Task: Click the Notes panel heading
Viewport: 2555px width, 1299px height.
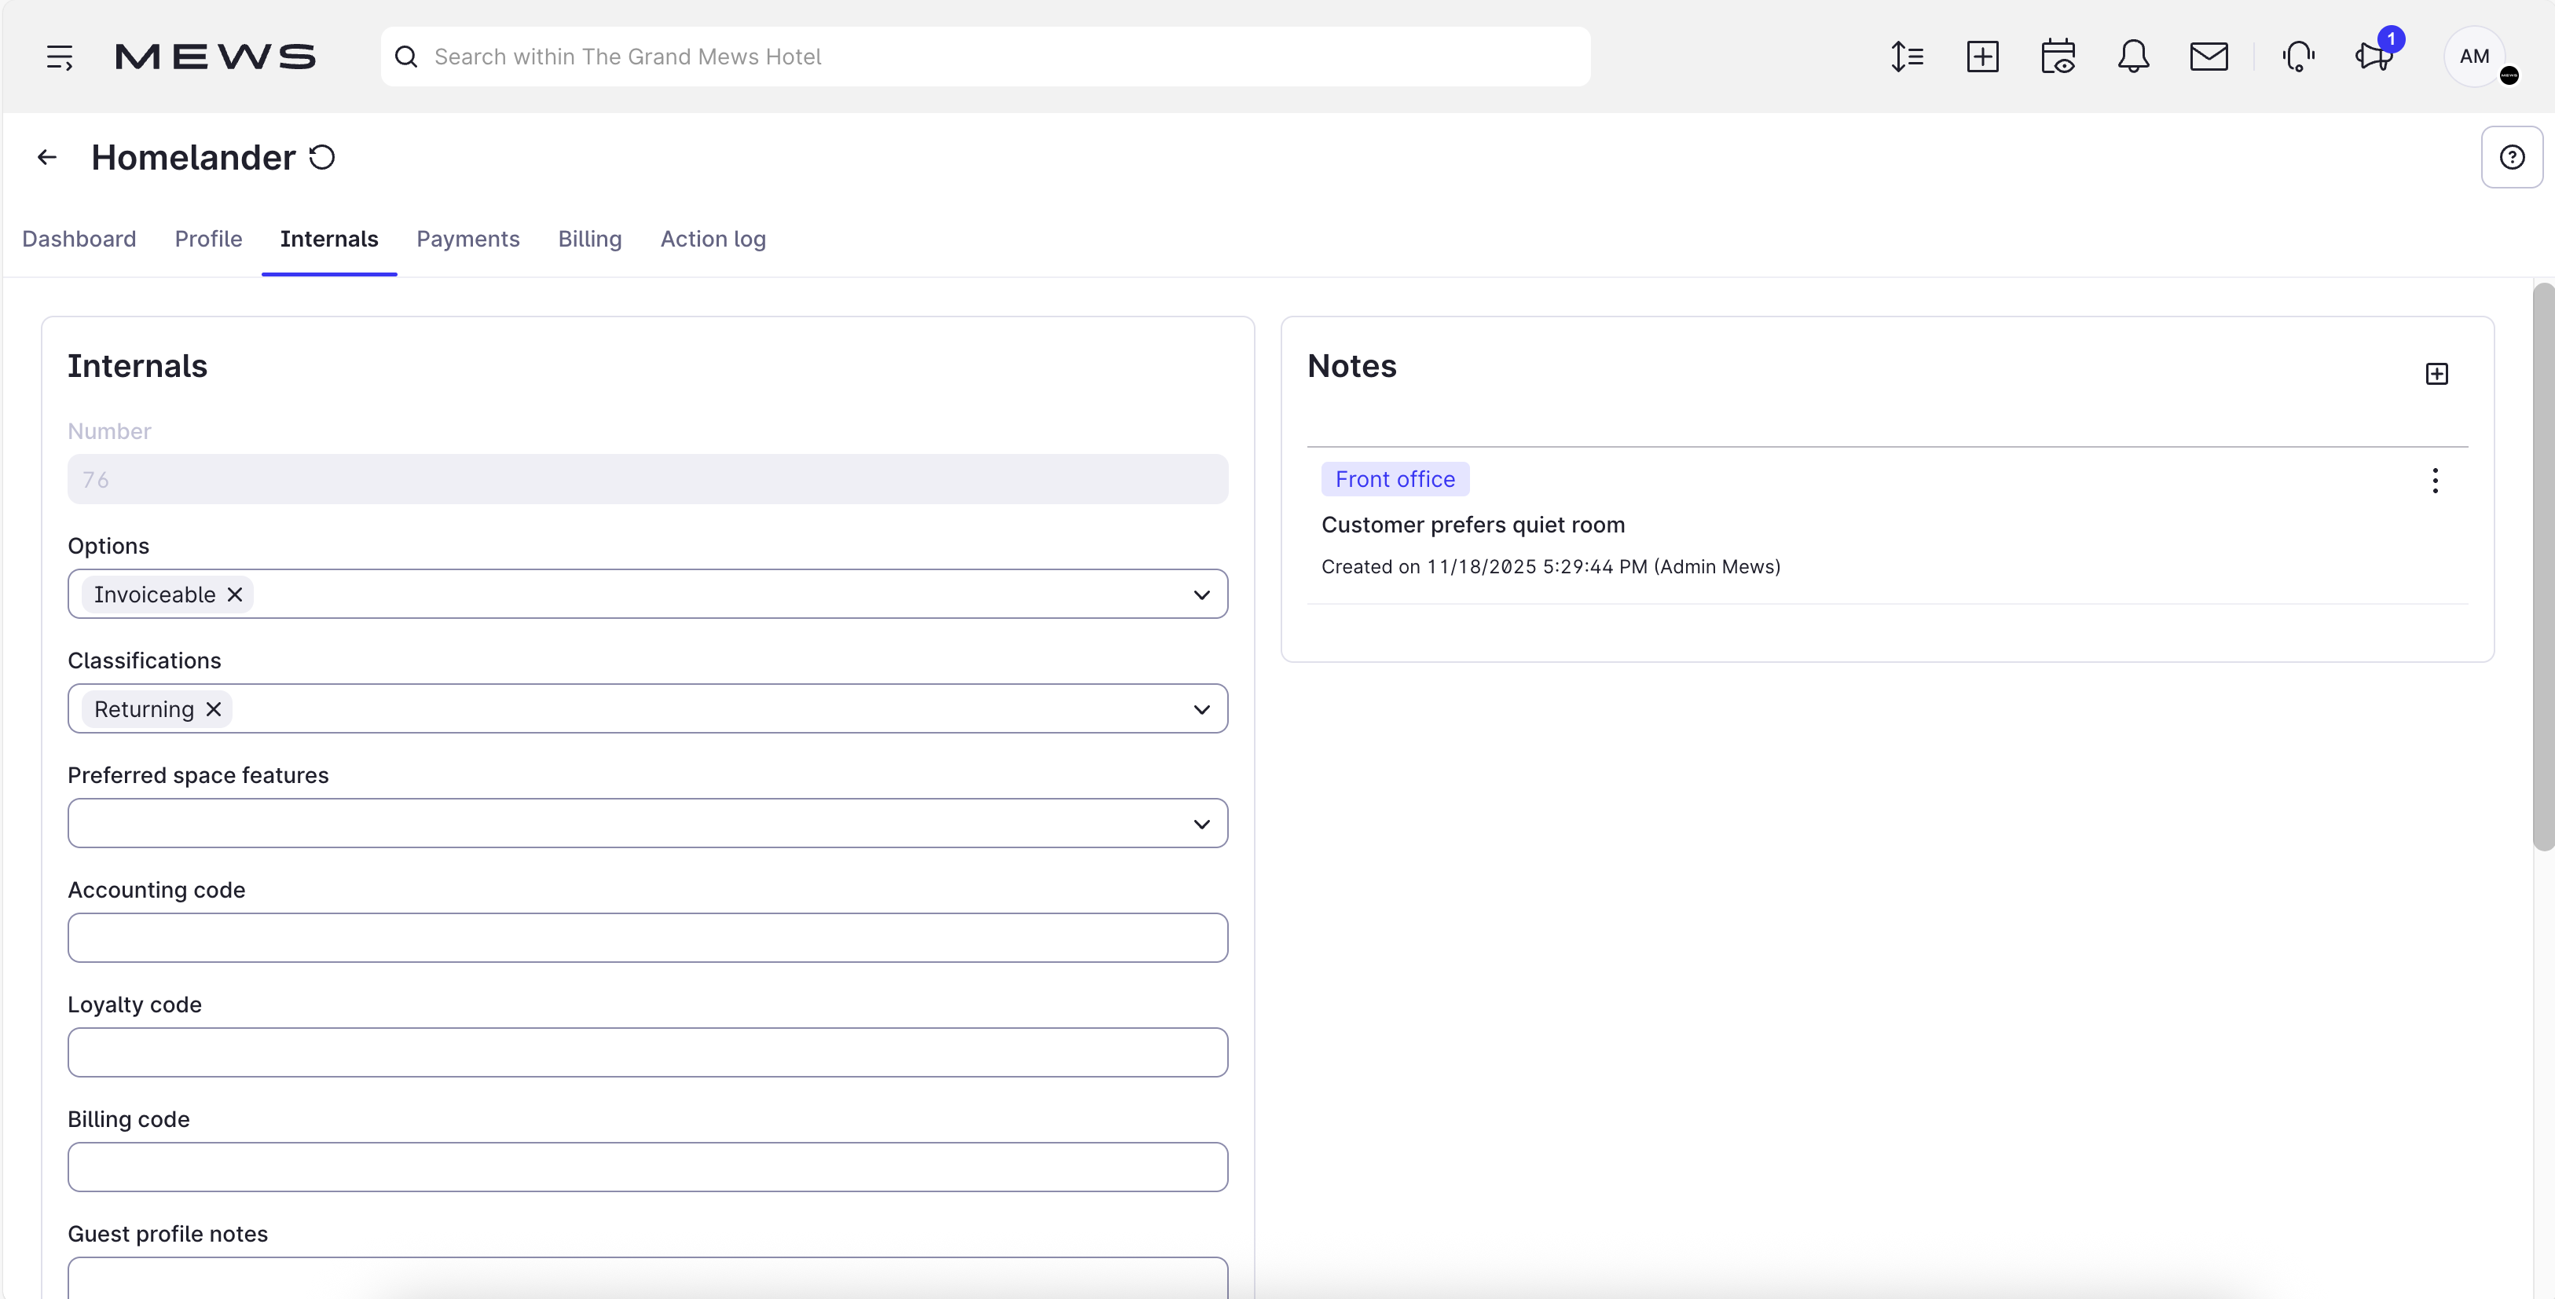Action: (x=1352, y=366)
